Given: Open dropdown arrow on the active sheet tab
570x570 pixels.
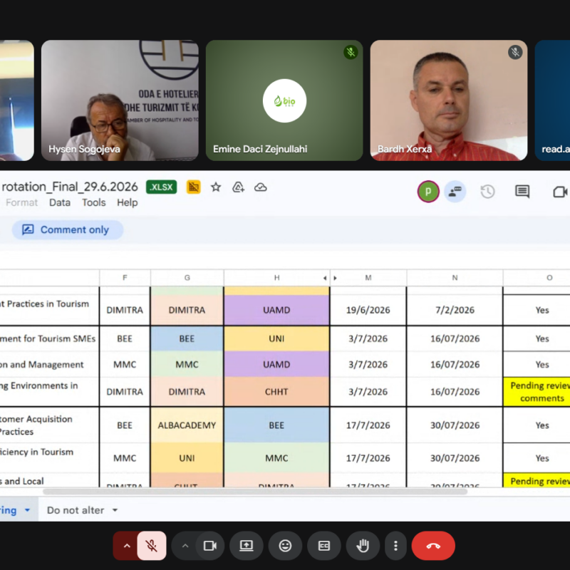Looking at the screenshot, I should coord(27,510).
